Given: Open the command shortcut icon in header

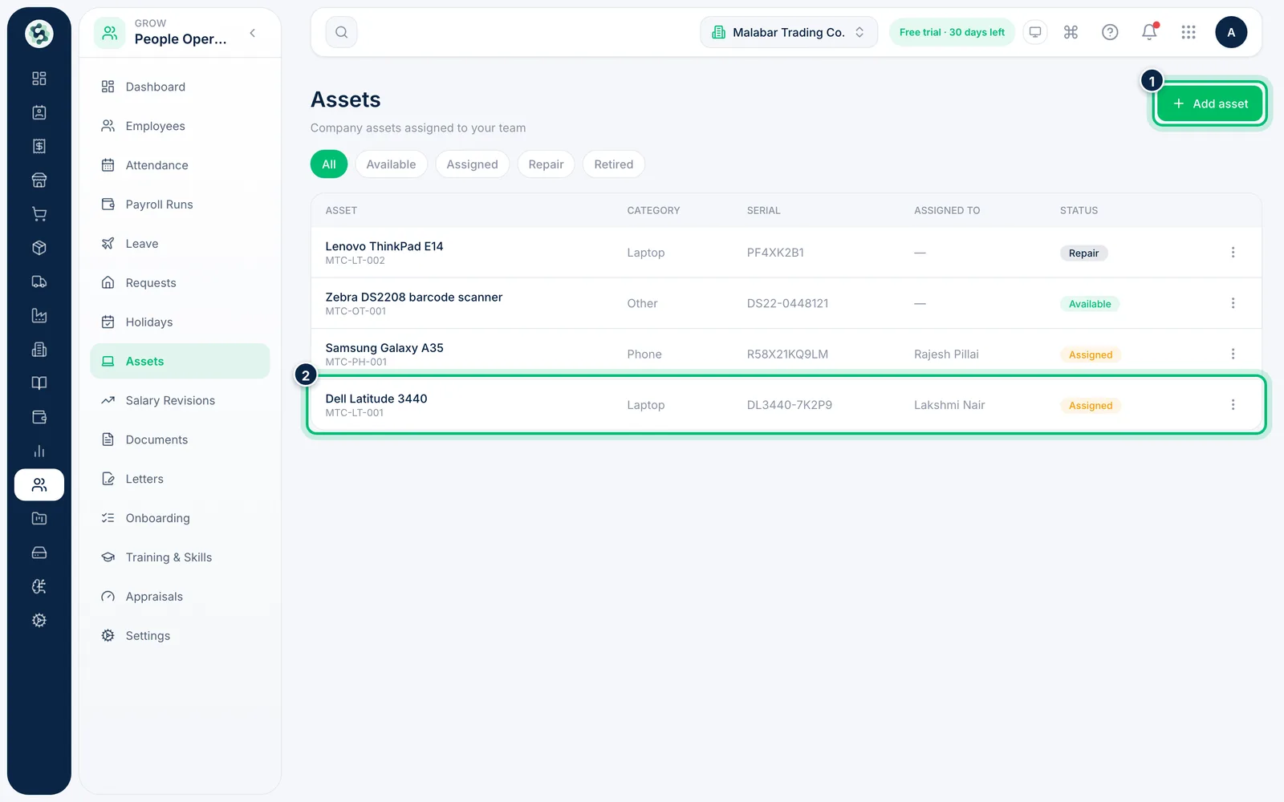Looking at the screenshot, I should (x=1071, y=32).
